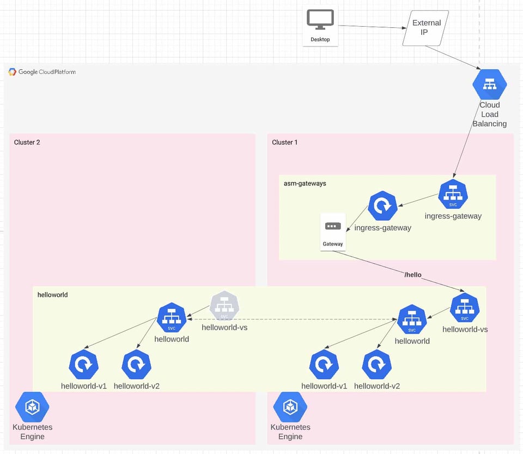This screenshot has width=523, height=454.
Task: Select the helloworld-vs icon in Cluster 1
Action: pos(465,307)
